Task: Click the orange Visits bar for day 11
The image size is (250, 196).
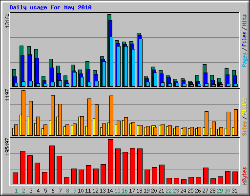Action: coord(89,117)
